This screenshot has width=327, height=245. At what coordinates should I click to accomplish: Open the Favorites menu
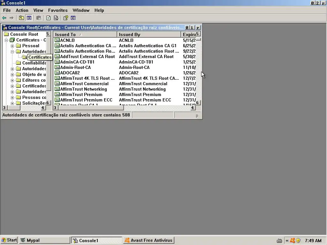tap(58, 10)
